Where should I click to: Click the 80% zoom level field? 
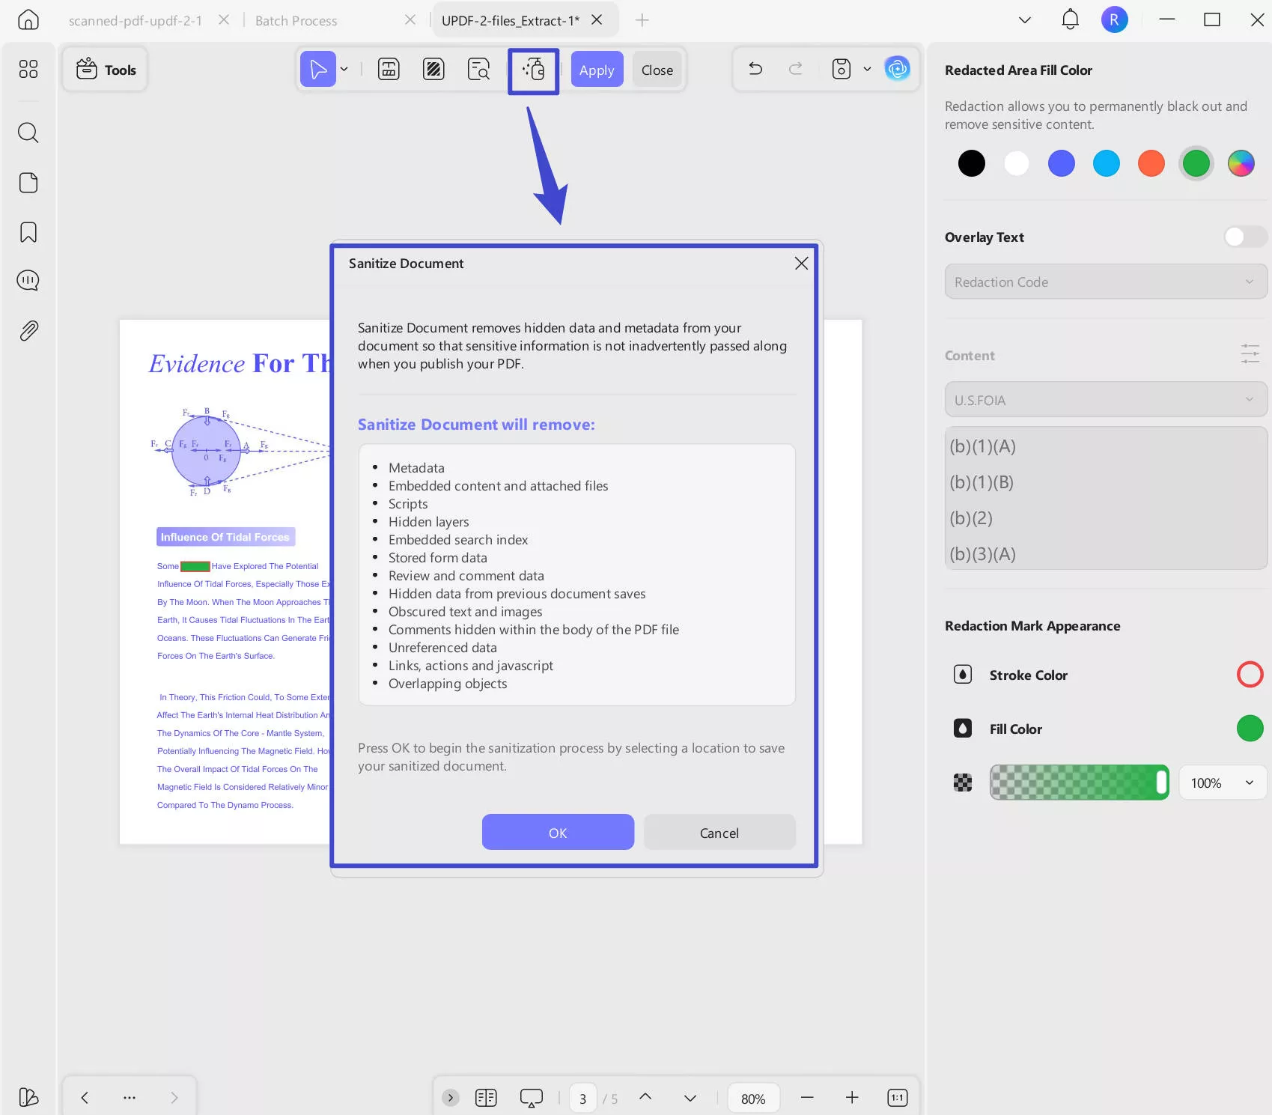pos(753,1099)
